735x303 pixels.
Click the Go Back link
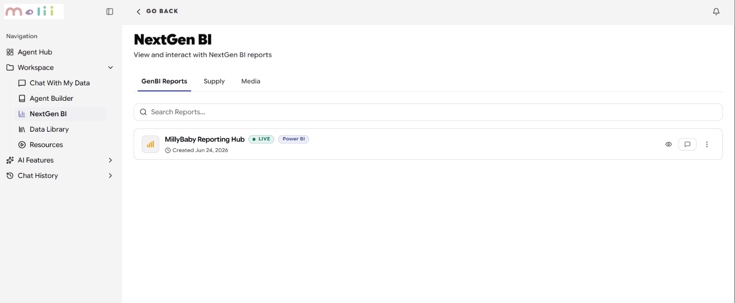157,11
